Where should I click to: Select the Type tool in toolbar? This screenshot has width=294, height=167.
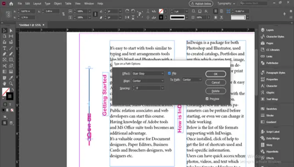(4, 48)
